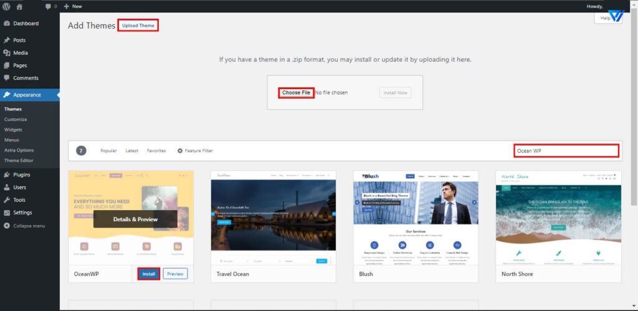Click the Collapse menu arrow icon
This screenshot has width=638, height=311.
click(6, 226)
